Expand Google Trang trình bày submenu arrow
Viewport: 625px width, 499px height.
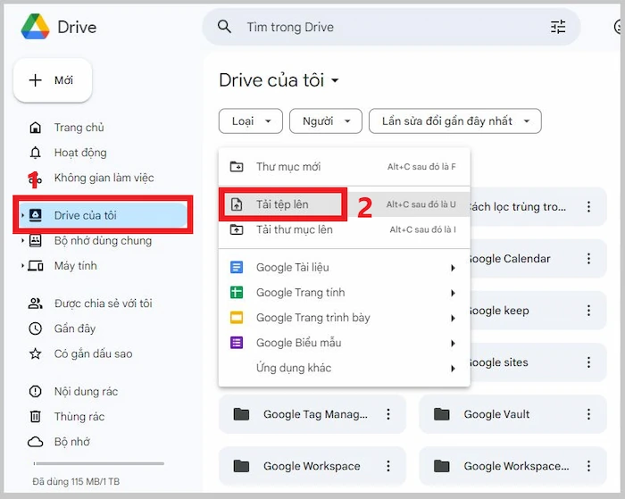coord(453,318)
